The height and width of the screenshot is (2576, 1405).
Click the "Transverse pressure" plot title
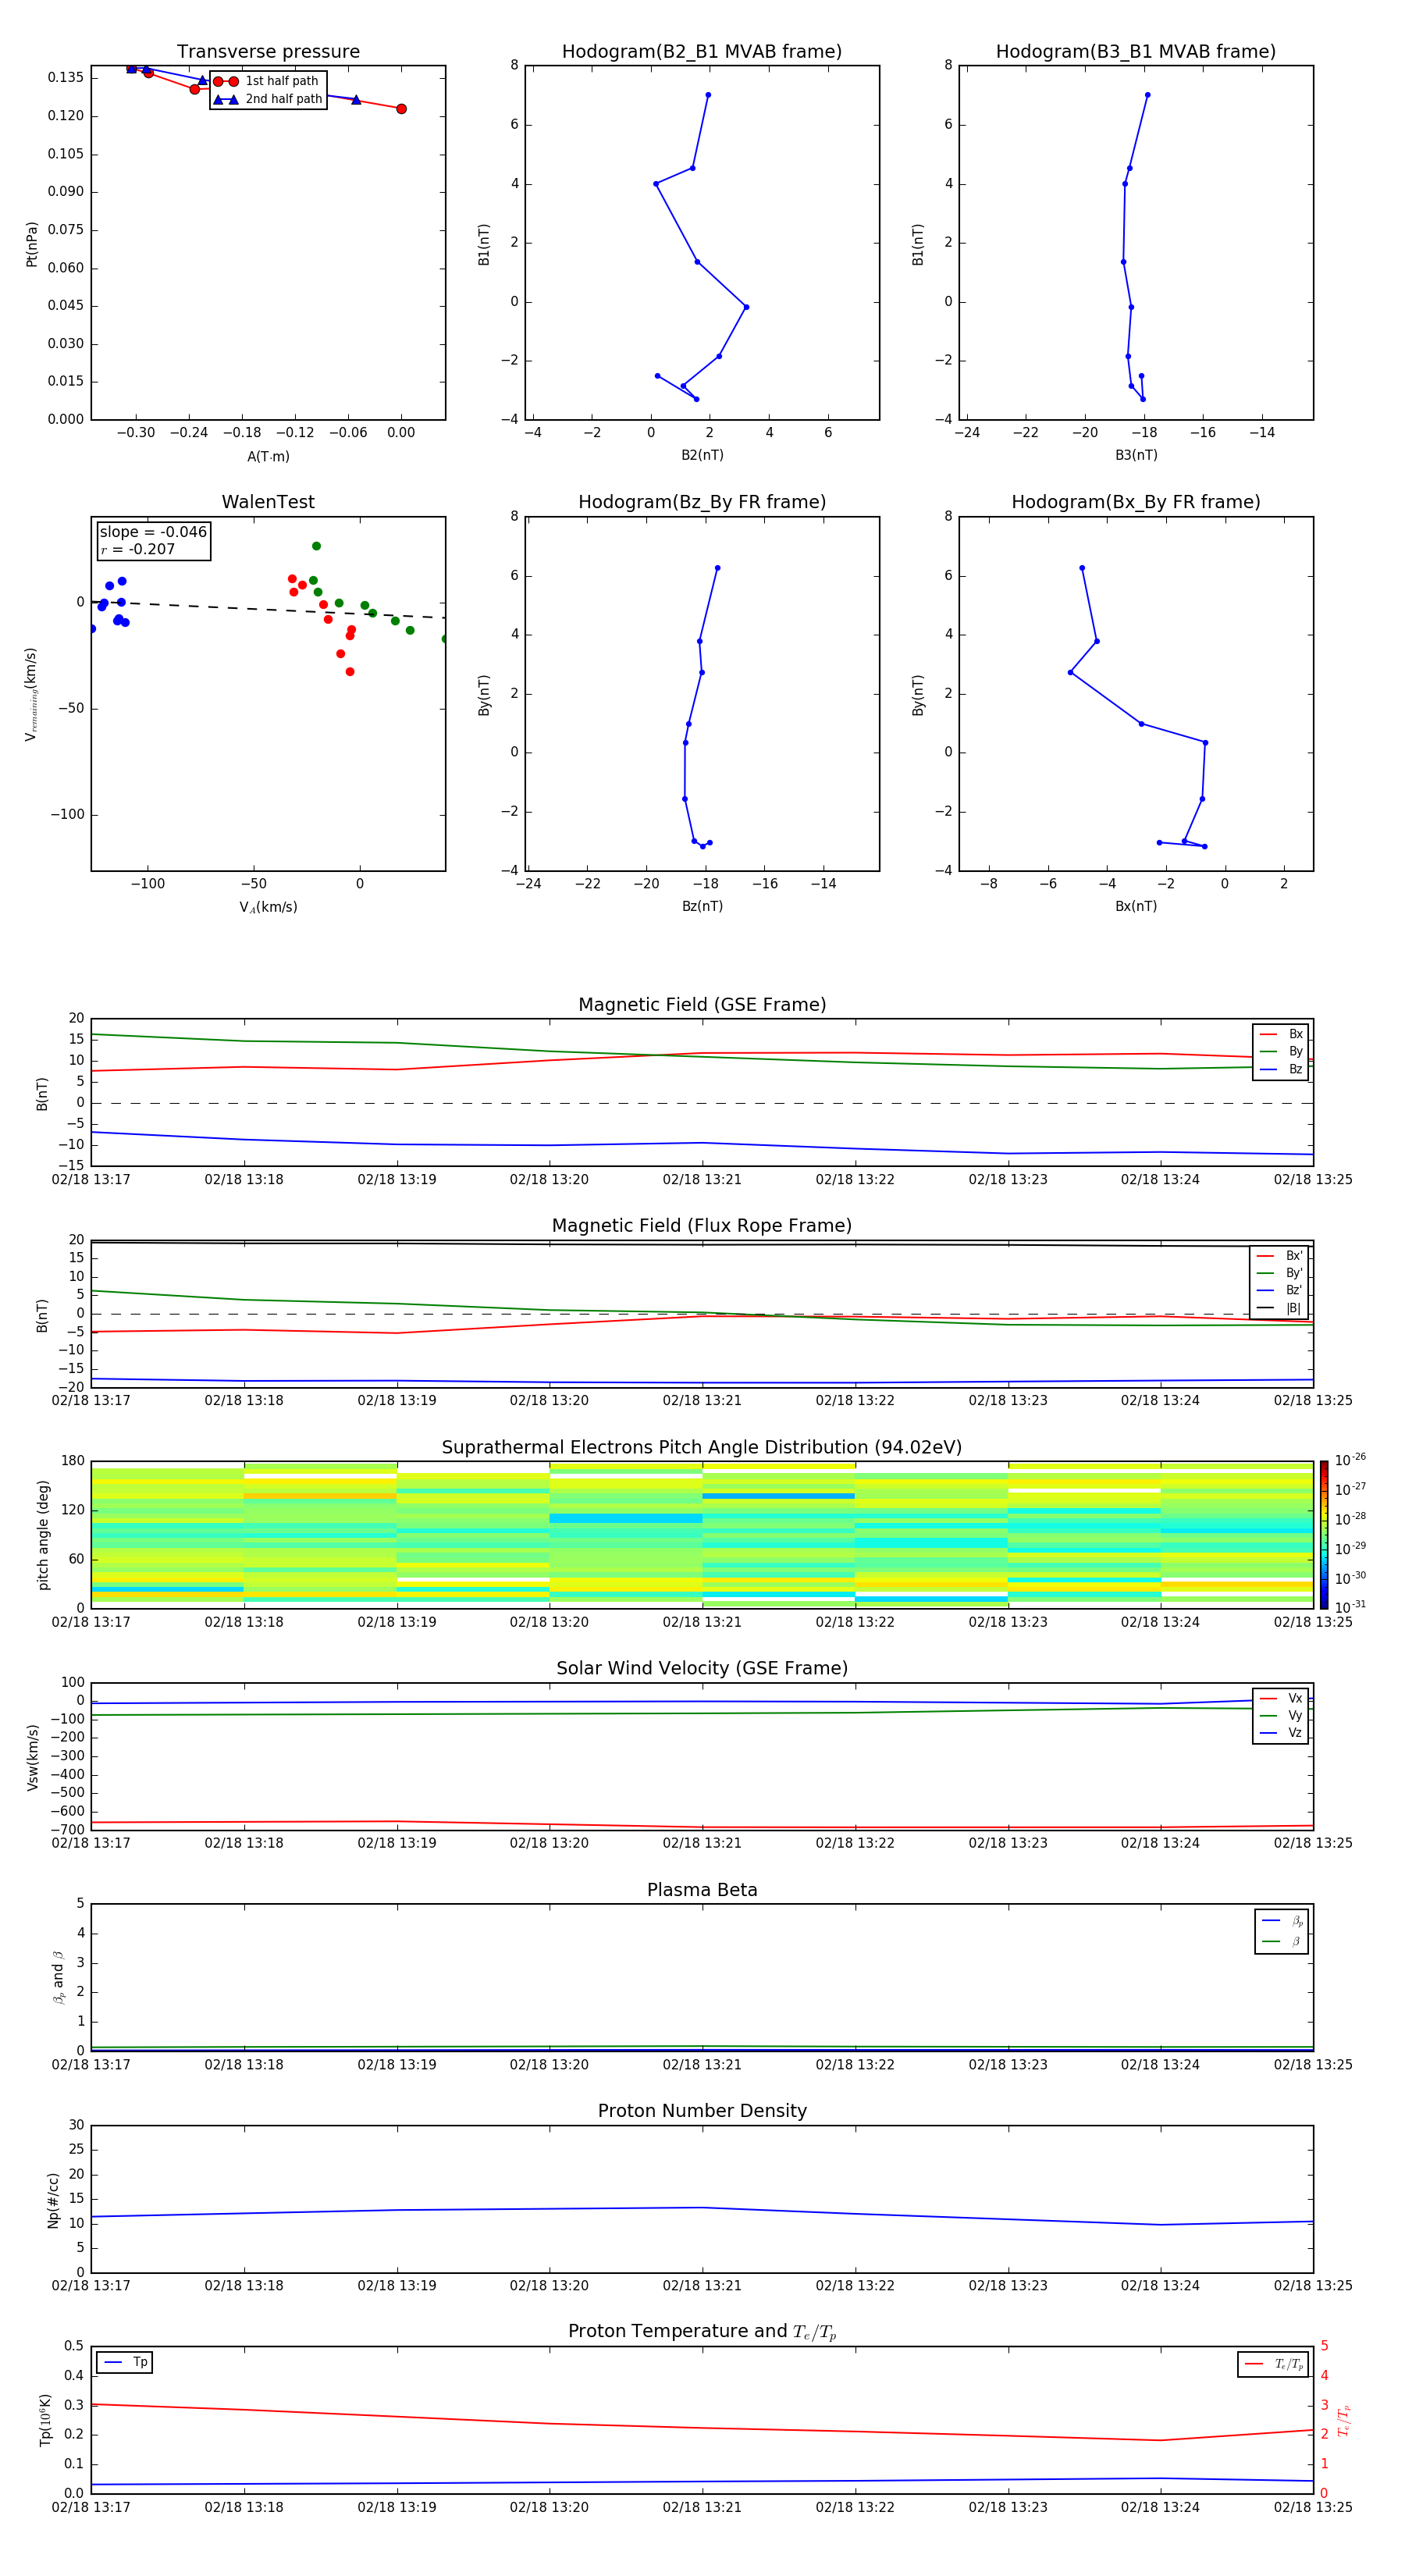coord(268,52)
